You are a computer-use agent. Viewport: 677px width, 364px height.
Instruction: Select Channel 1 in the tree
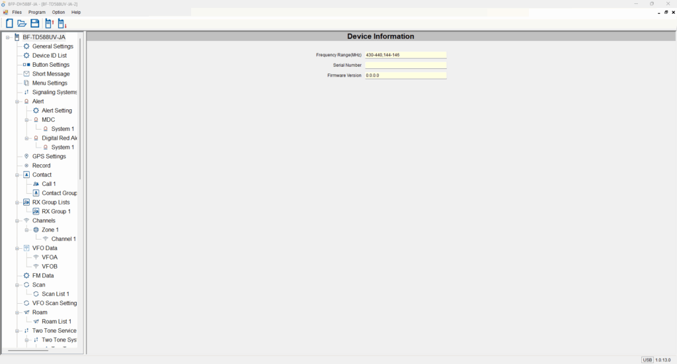[x=63, y=239]
